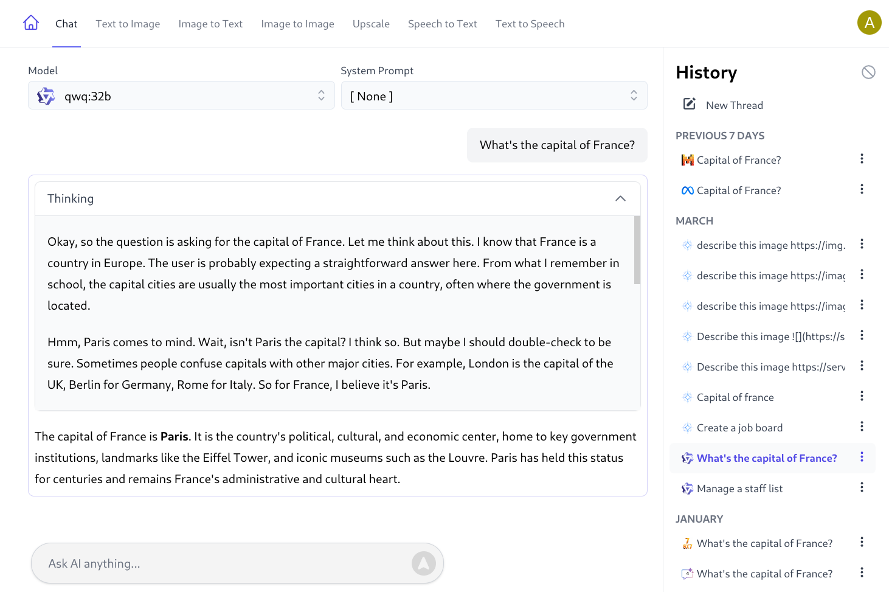
Task: Open options for Manage a staff list
Action: pos(862,487)
